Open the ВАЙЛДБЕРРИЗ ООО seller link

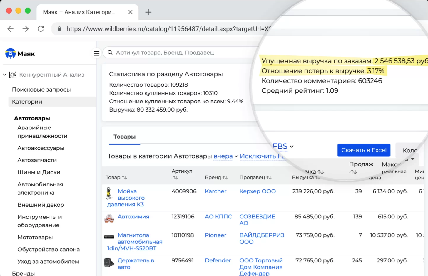tap(262, 238)
